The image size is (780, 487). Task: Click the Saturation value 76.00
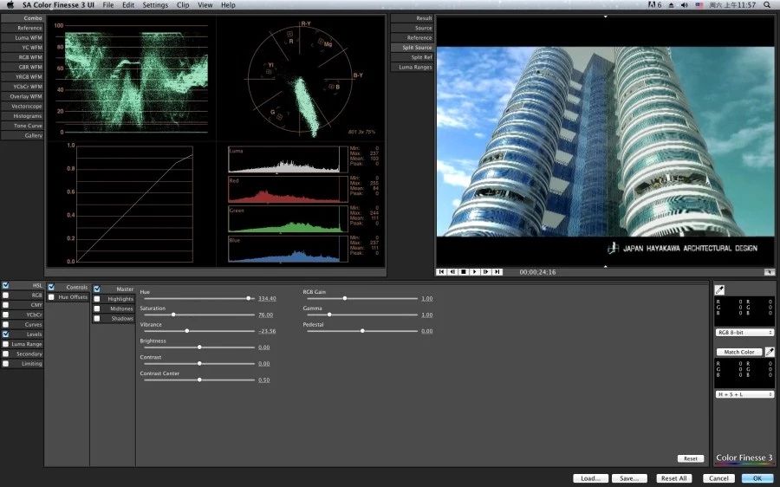[x=266, y=315]
